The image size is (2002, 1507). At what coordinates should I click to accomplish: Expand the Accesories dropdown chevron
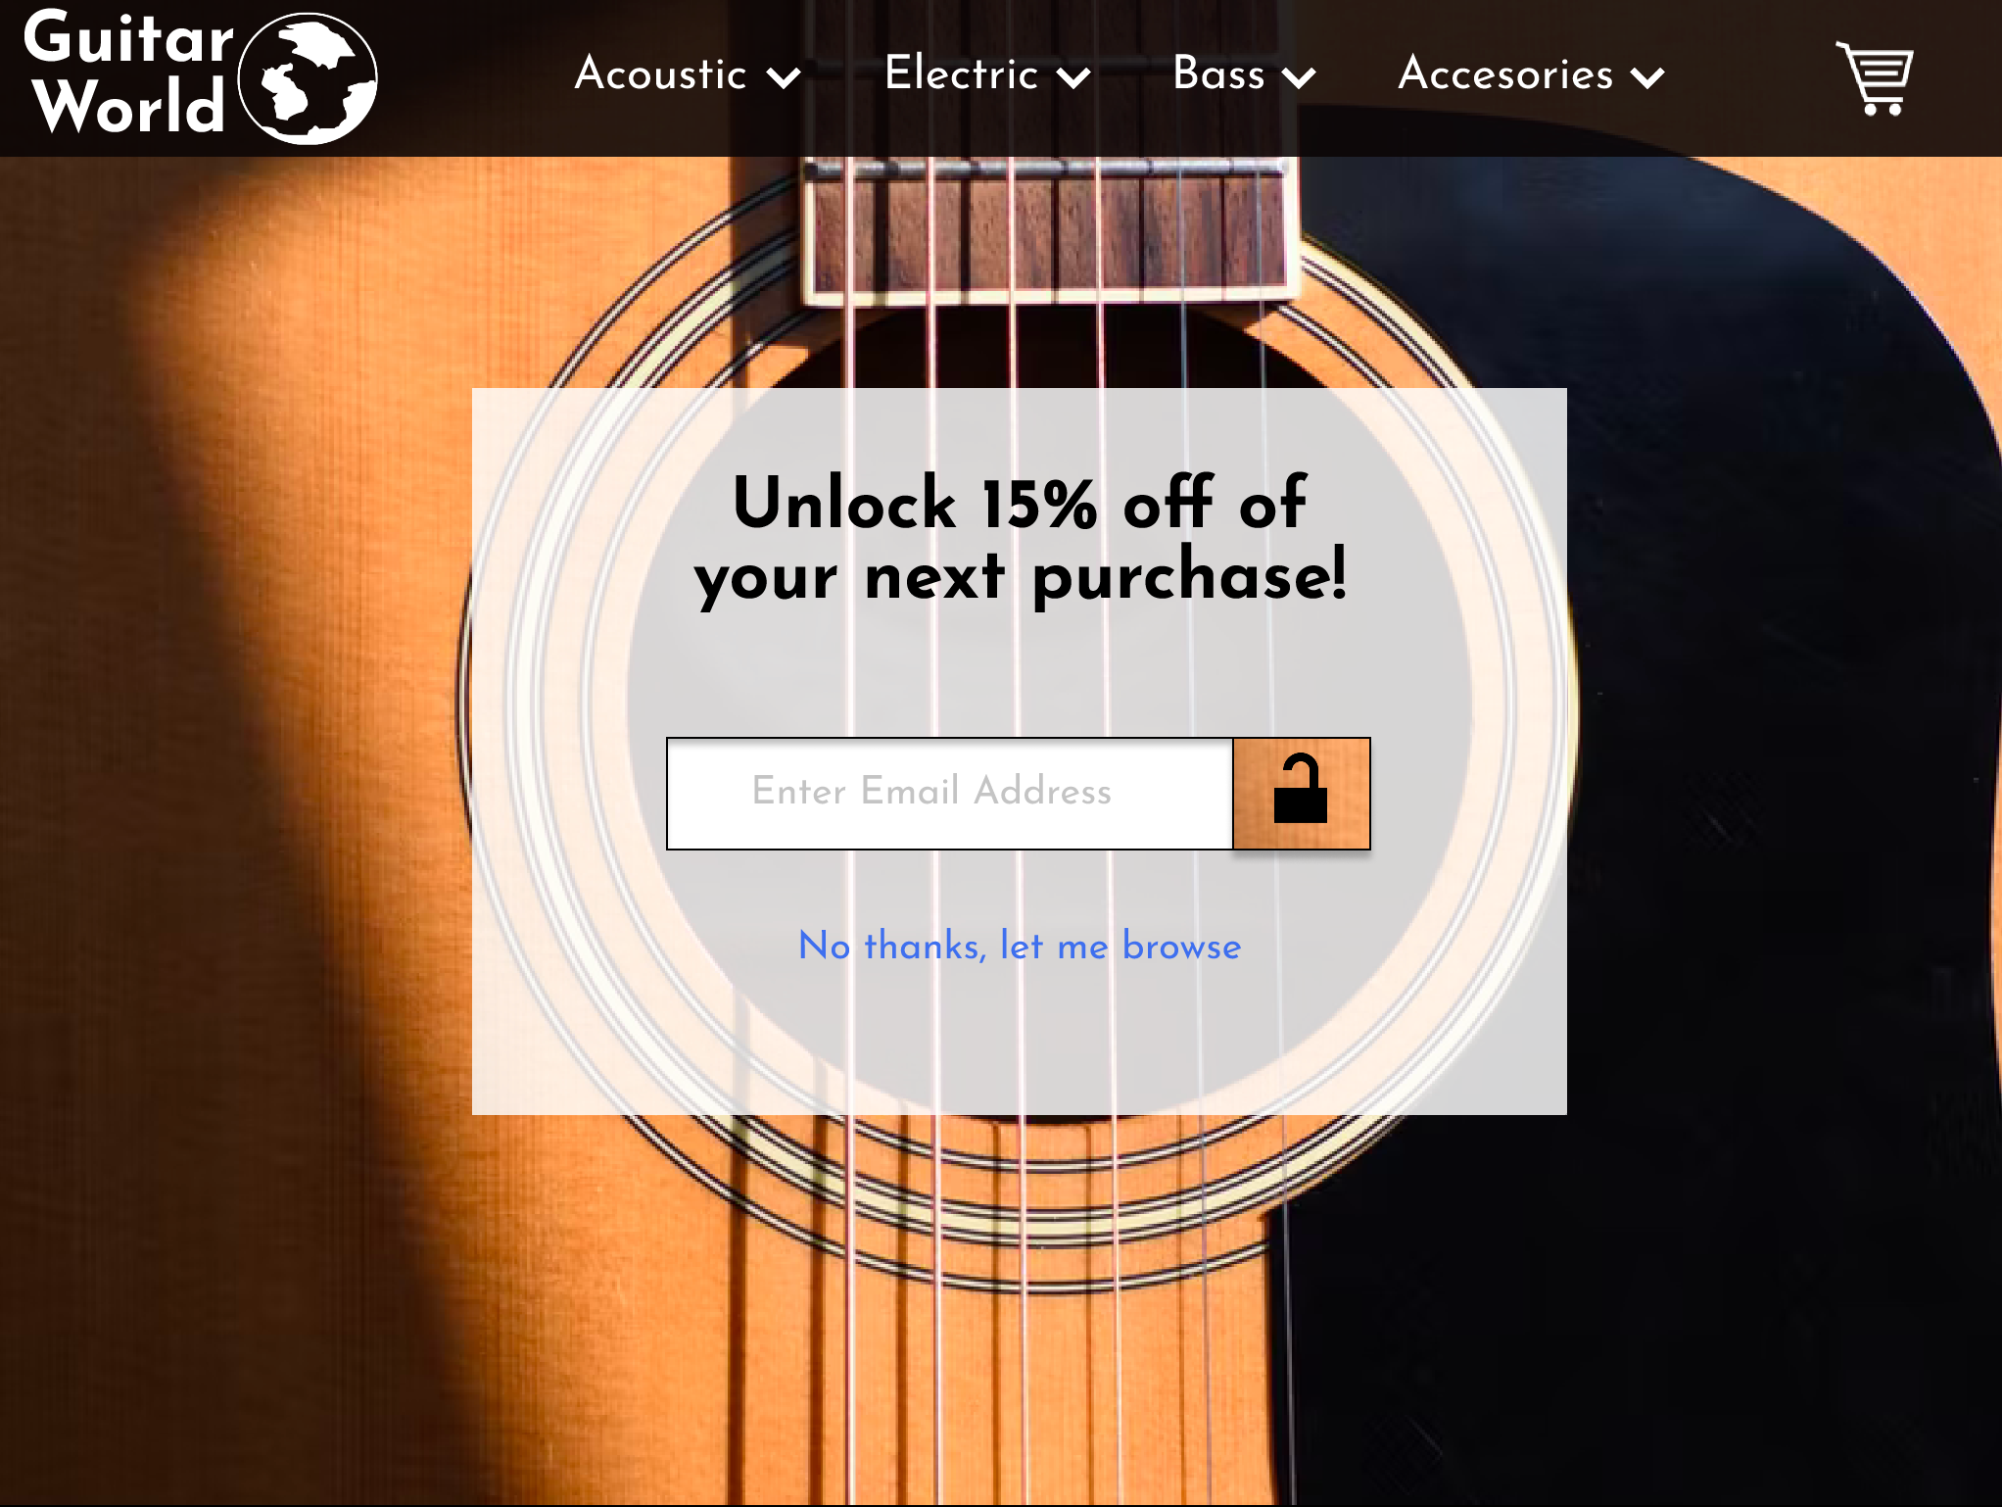pos(1648,77)
